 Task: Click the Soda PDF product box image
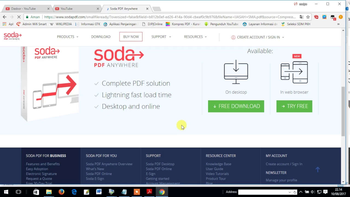coord(50,83)
